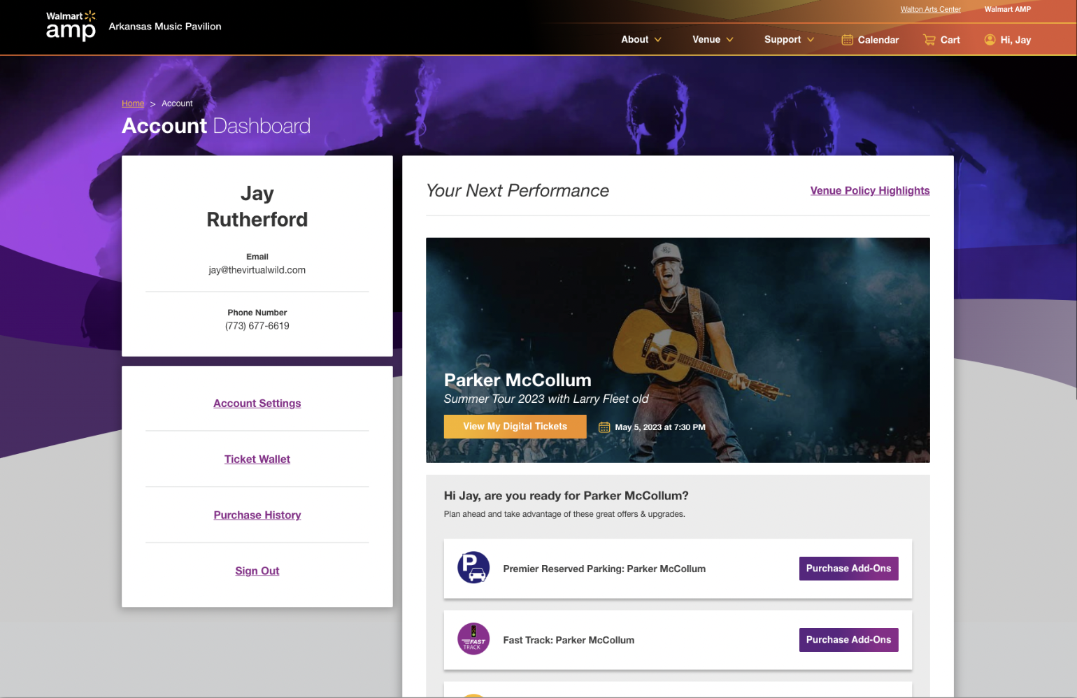Click the Premier Reserved Parking icon
This screenshot has width=1077, height=698.
point(473,567)
